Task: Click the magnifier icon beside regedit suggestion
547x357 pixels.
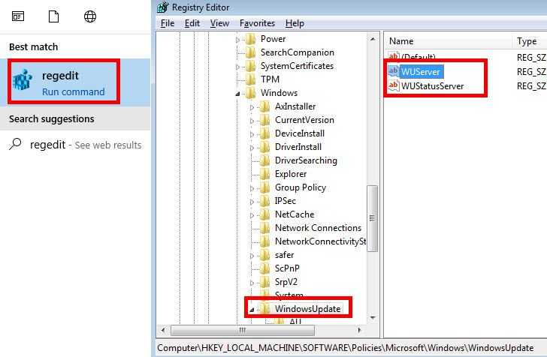Action: pyautogui.click(x=15, y=144)
